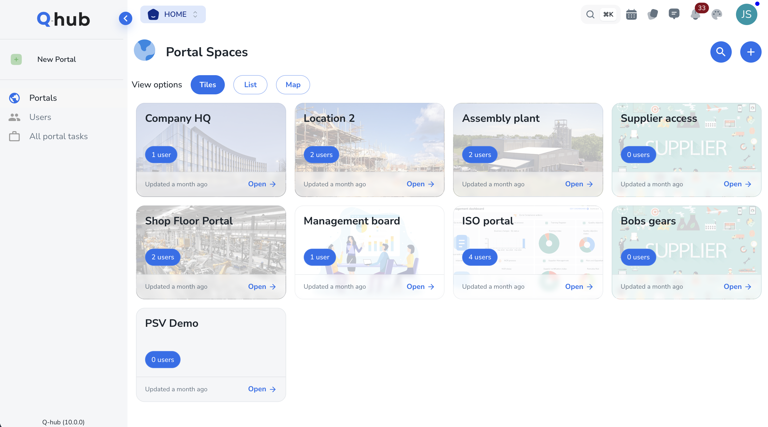Click the blue plus button to add a portal
Screen dimensions: 768x427
coord(750,51)
